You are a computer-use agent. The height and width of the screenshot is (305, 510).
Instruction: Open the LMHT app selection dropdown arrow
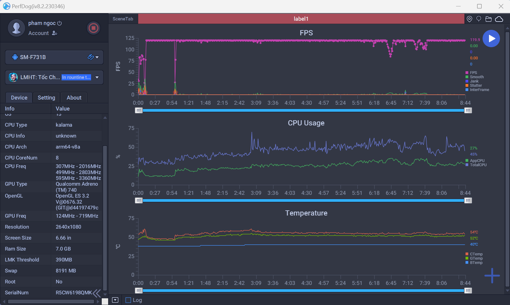click(x=97, y=77)
